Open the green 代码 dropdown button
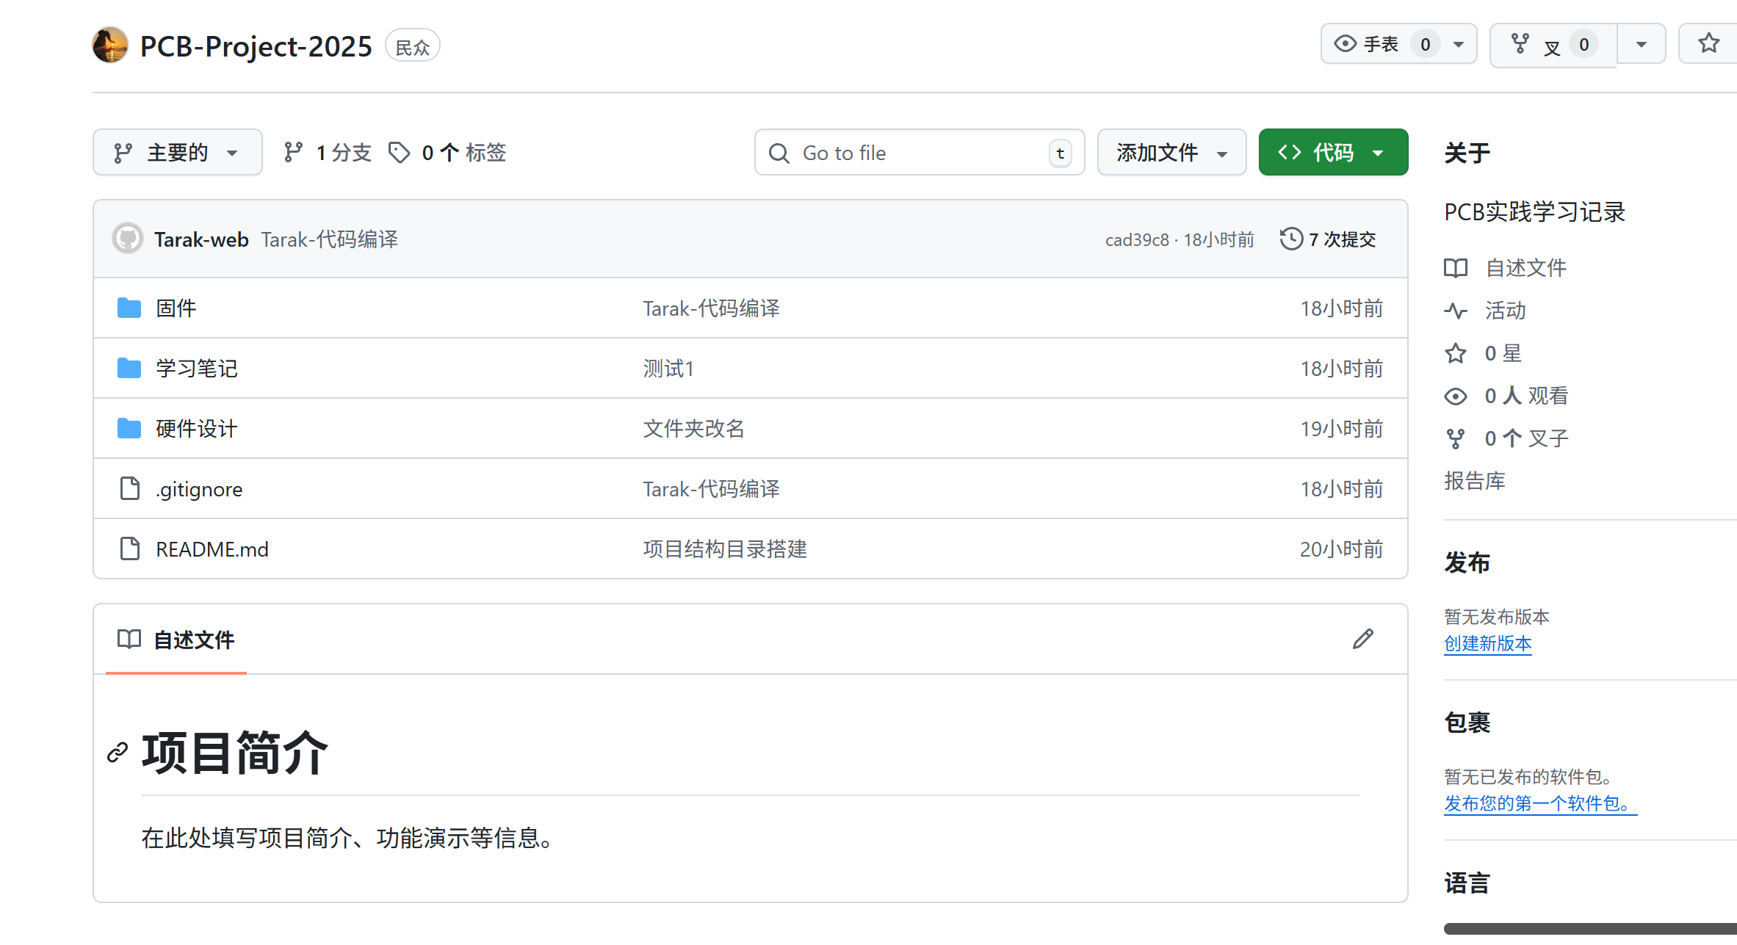This screenshot has height=945, width=1737. click(1332, 153)
